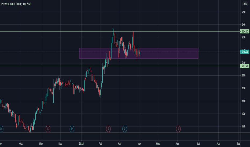Click the 160 price axis label
250x147 pixels.
pos(244,126)
